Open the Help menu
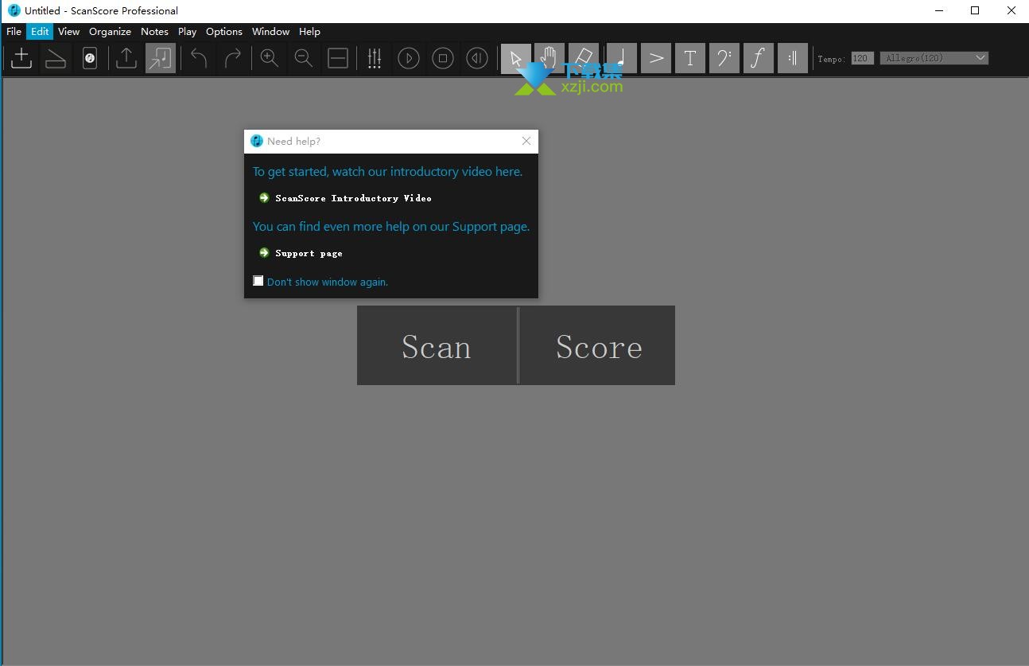This screenshot has height=666, width=1029. 309,32
